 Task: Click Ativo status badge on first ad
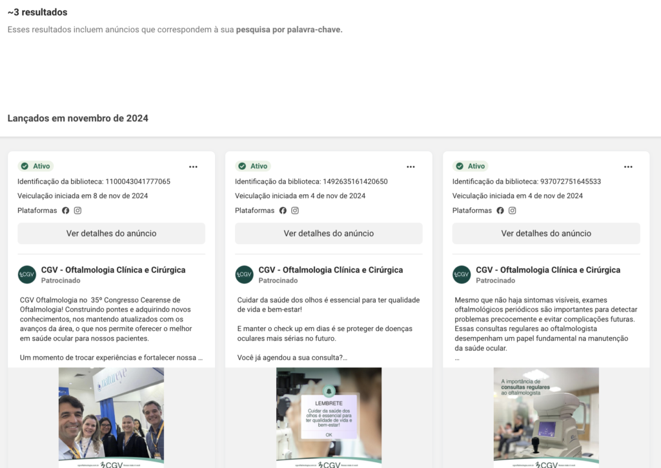coord(36,166)
